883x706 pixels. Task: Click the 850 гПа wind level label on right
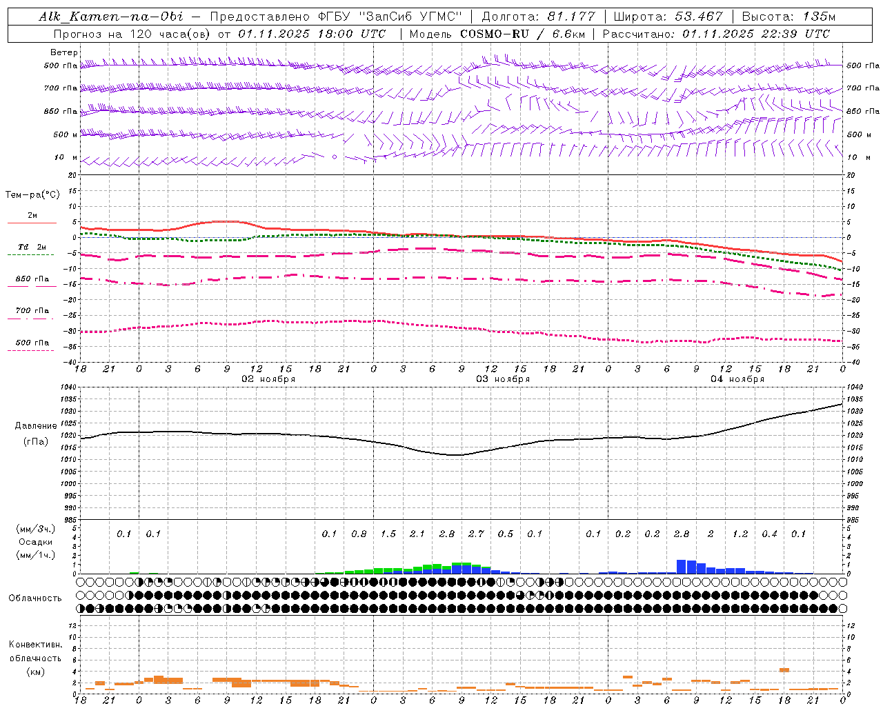[x=863, y=111]
